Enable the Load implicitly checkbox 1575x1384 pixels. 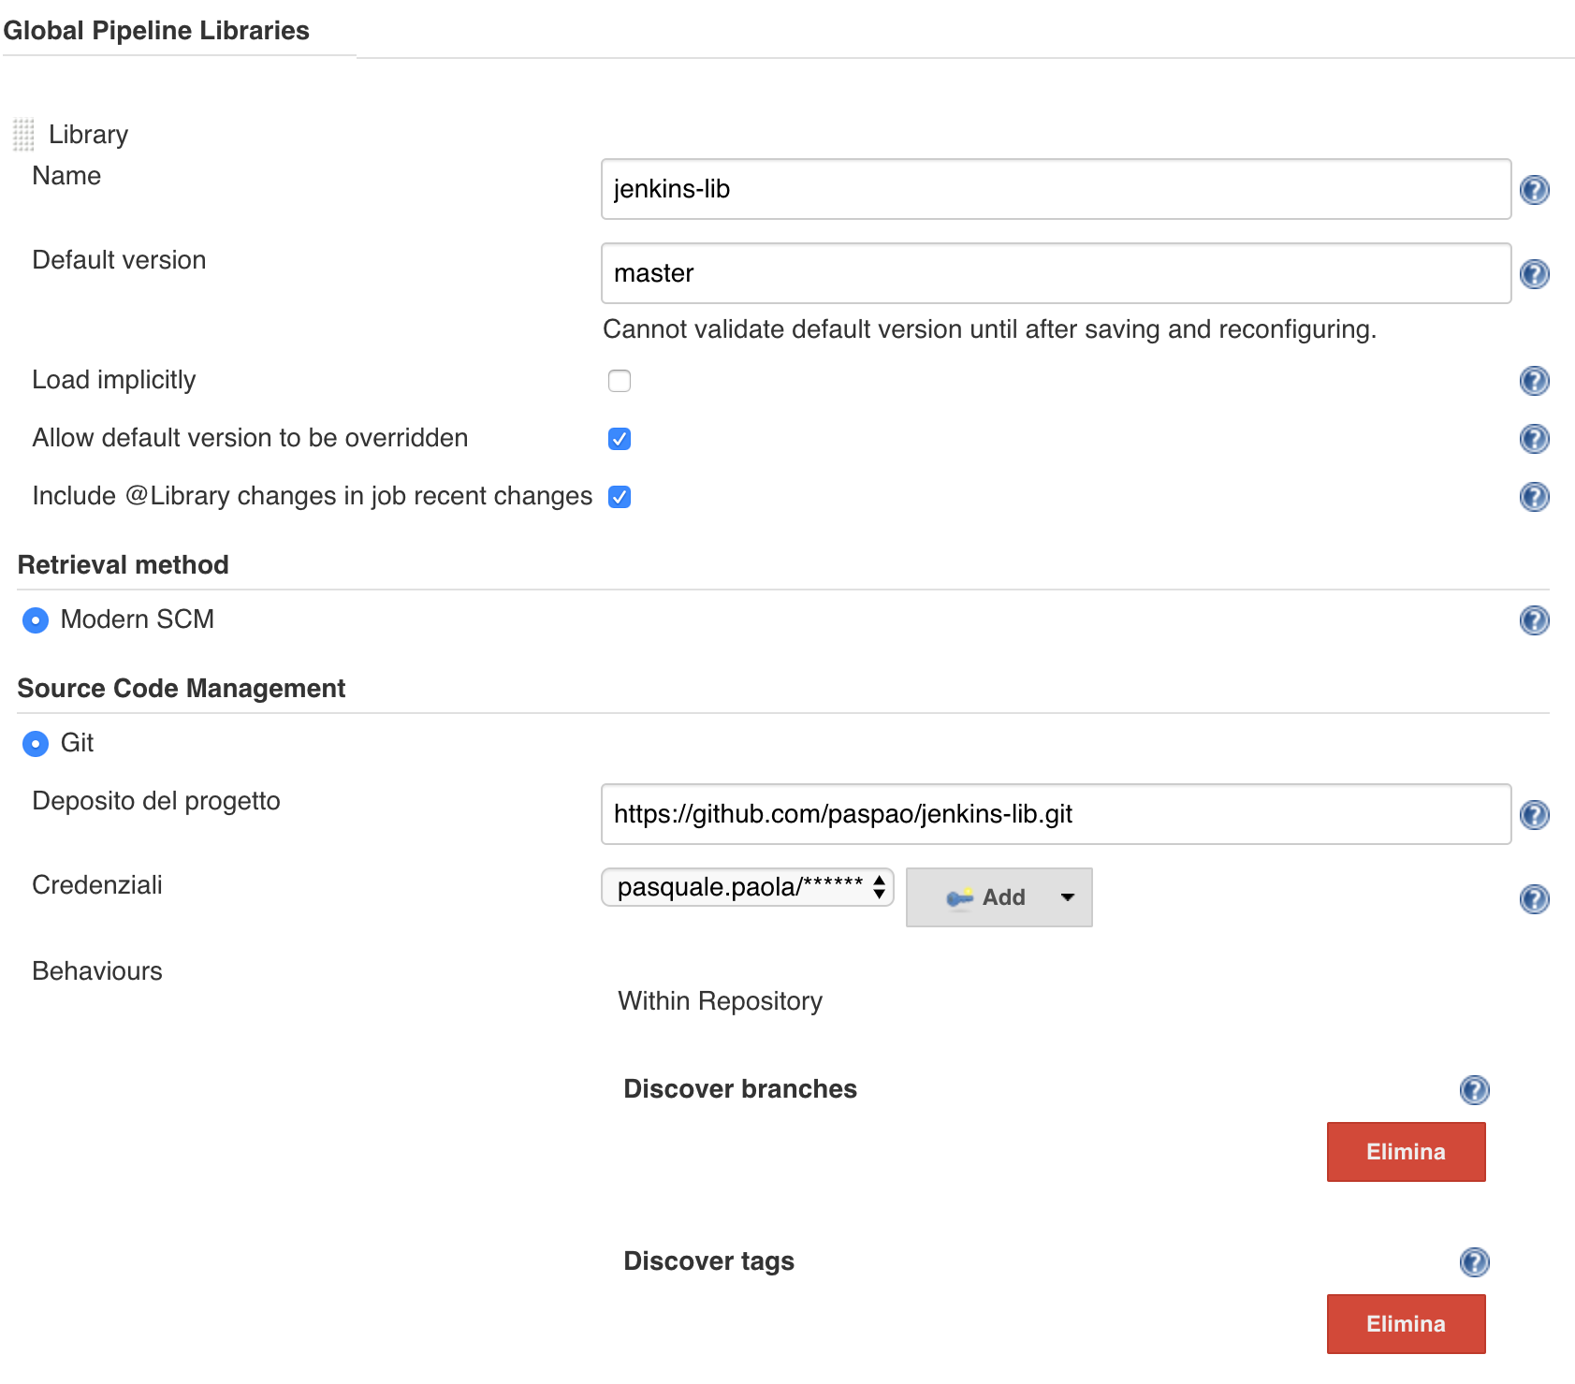(x=620, y=381)
